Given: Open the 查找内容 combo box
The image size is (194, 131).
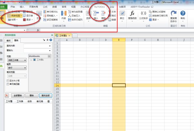Looking at the screenshot, I should click(x=37, y=46).
